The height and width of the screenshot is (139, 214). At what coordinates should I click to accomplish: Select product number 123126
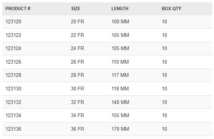point(13,62)
